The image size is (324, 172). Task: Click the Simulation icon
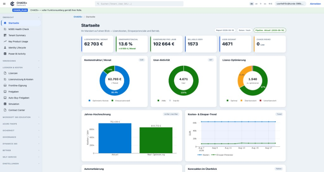click(5, 104)
